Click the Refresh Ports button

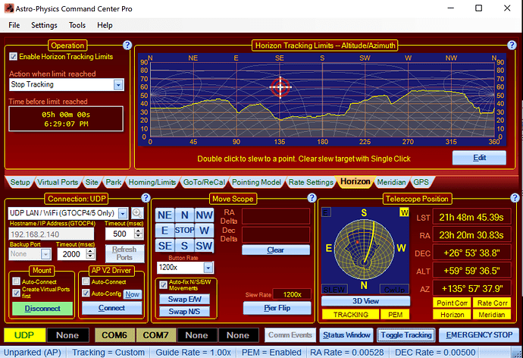[x=124, y=253]
